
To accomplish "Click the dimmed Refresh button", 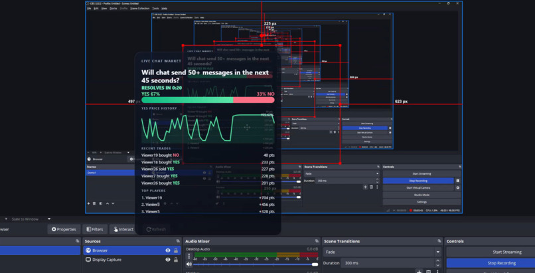I will pos(156,229).
